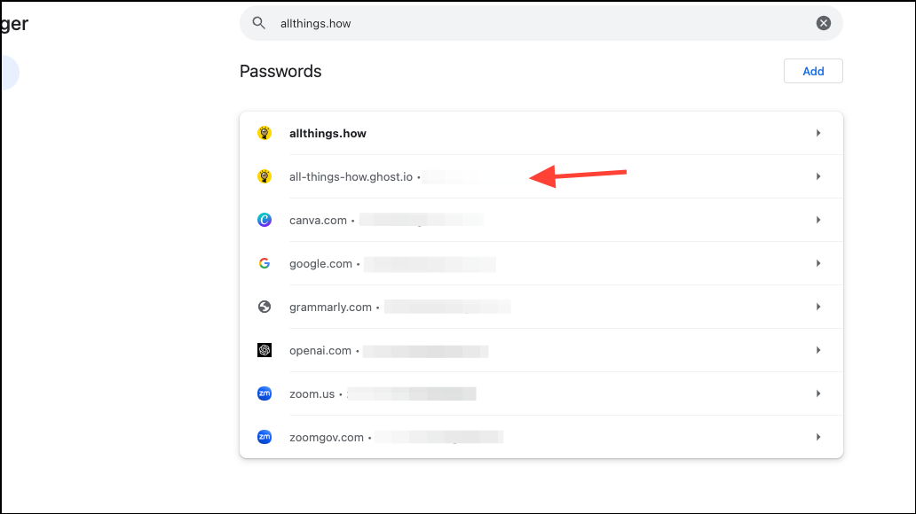Click the Add password button

click(x=813, y=71)
